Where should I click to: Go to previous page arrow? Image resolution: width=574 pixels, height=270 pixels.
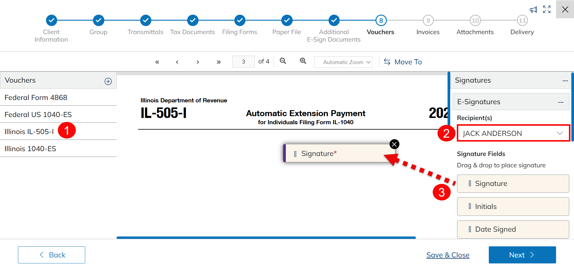pos(177,62)
